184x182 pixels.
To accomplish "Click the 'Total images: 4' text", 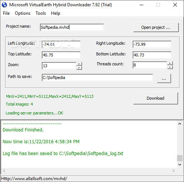I will (x=19, y=104).
